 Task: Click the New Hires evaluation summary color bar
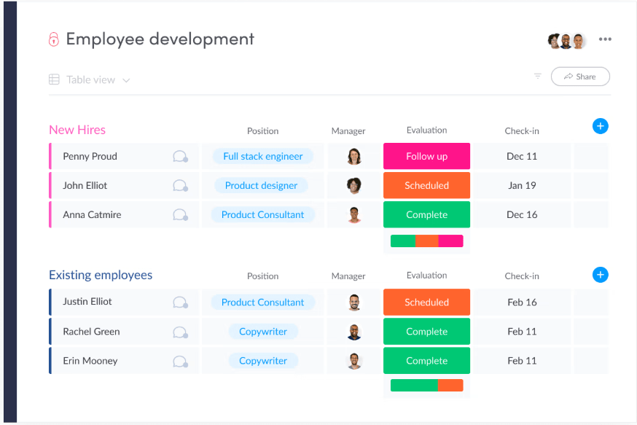coord(426,241)
